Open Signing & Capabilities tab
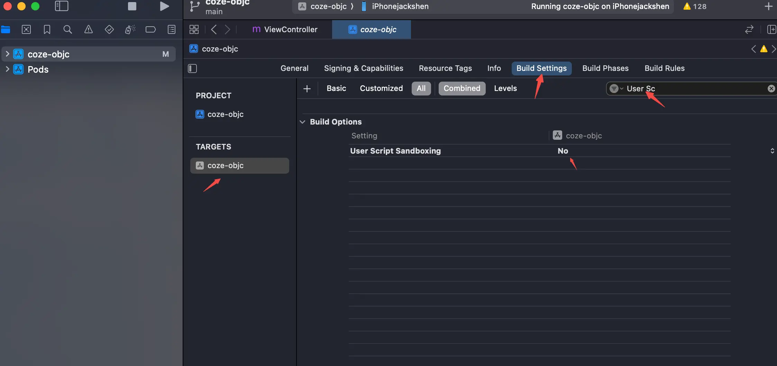The width and height of the screenshot is (777, 366). point(364,68)
